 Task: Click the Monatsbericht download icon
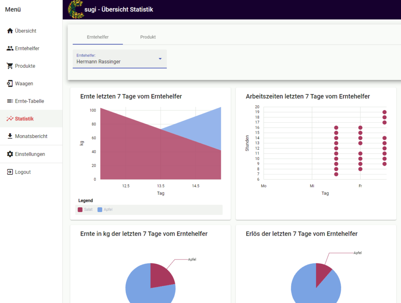(x=10, y=136)
